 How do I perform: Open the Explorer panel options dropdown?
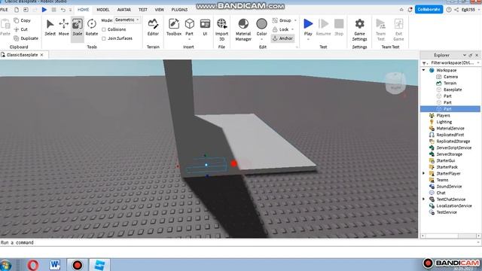465,55
